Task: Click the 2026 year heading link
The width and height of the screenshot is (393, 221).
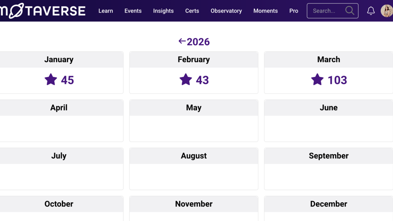Action: point(198,42)
